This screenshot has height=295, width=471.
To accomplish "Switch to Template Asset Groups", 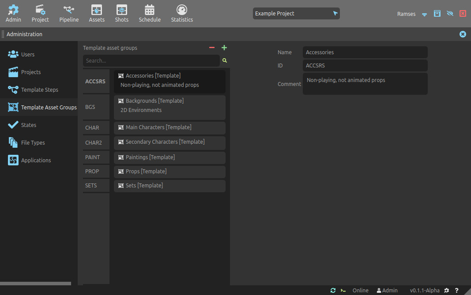I will click(x=39, y=107).
